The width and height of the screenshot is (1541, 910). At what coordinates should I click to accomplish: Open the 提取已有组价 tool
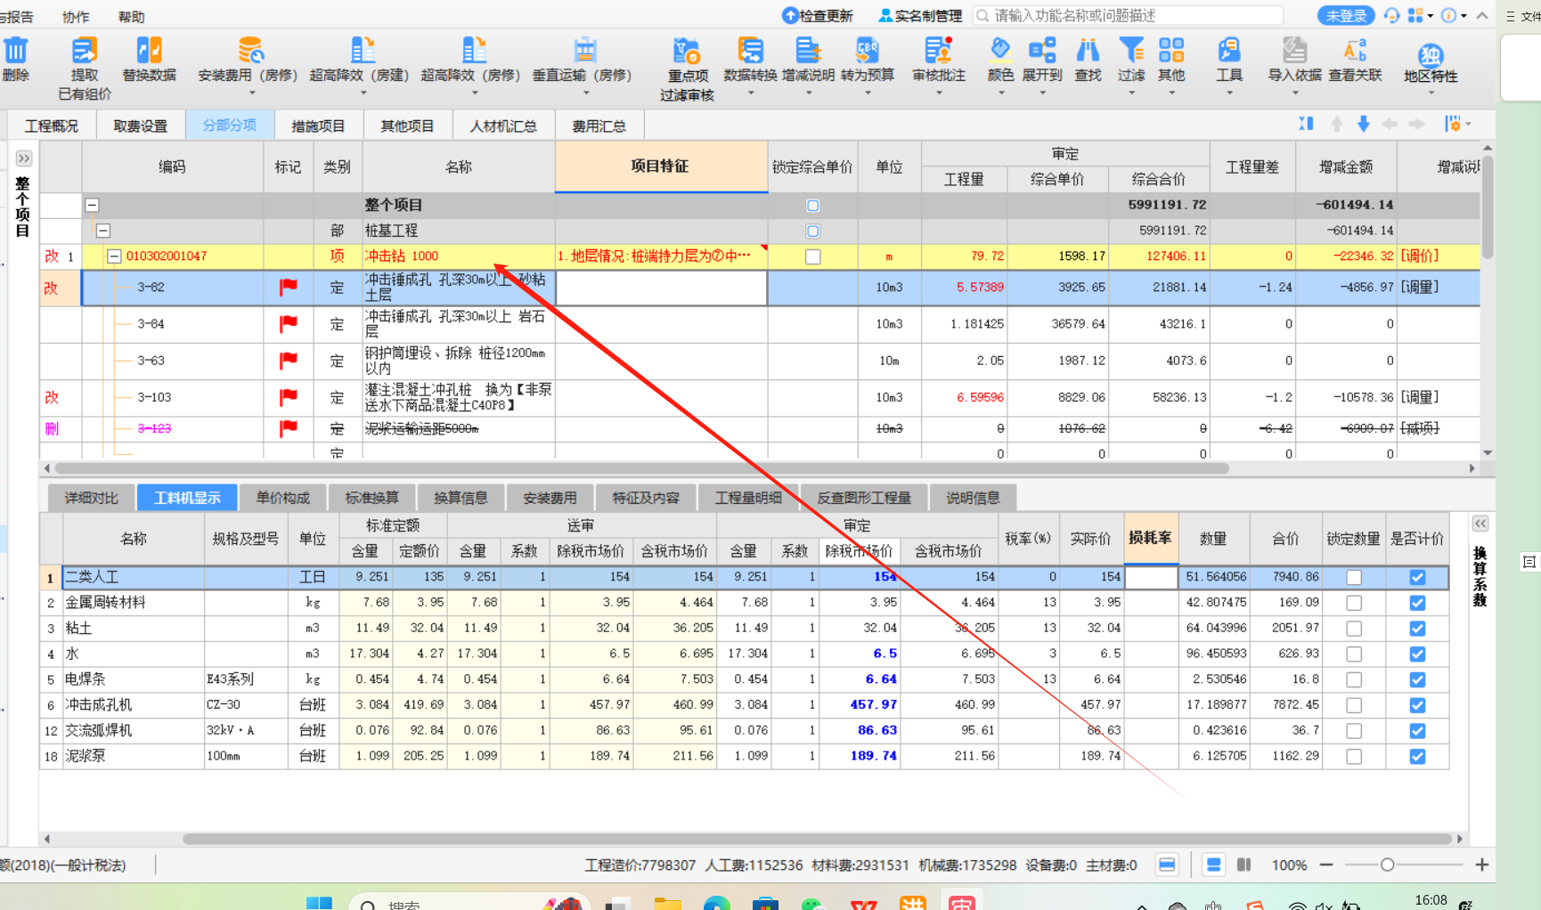coord(85,69)
